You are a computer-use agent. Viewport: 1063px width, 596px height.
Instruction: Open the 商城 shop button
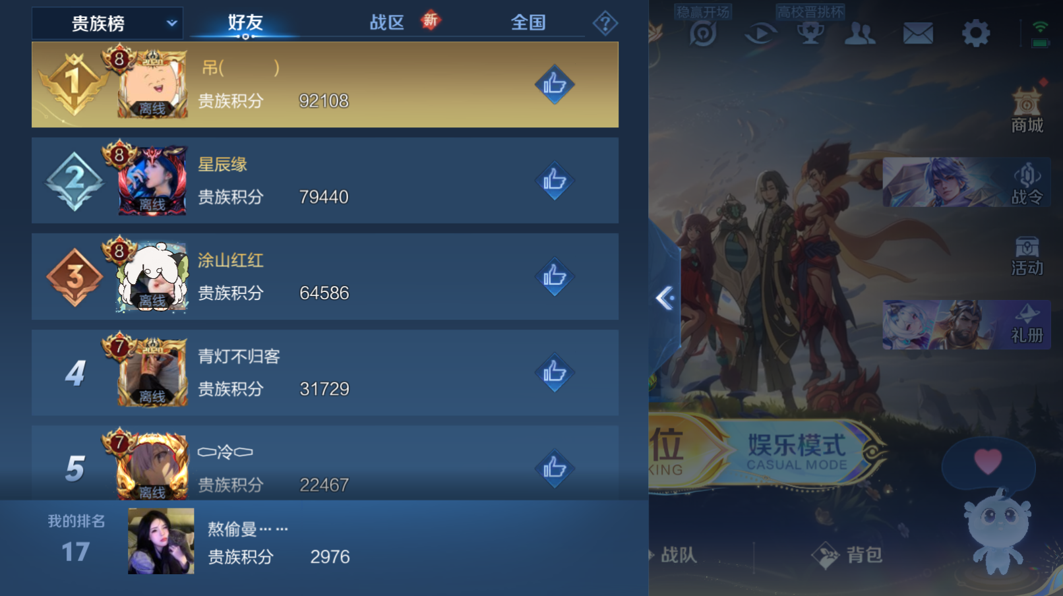click(1027, 111)
